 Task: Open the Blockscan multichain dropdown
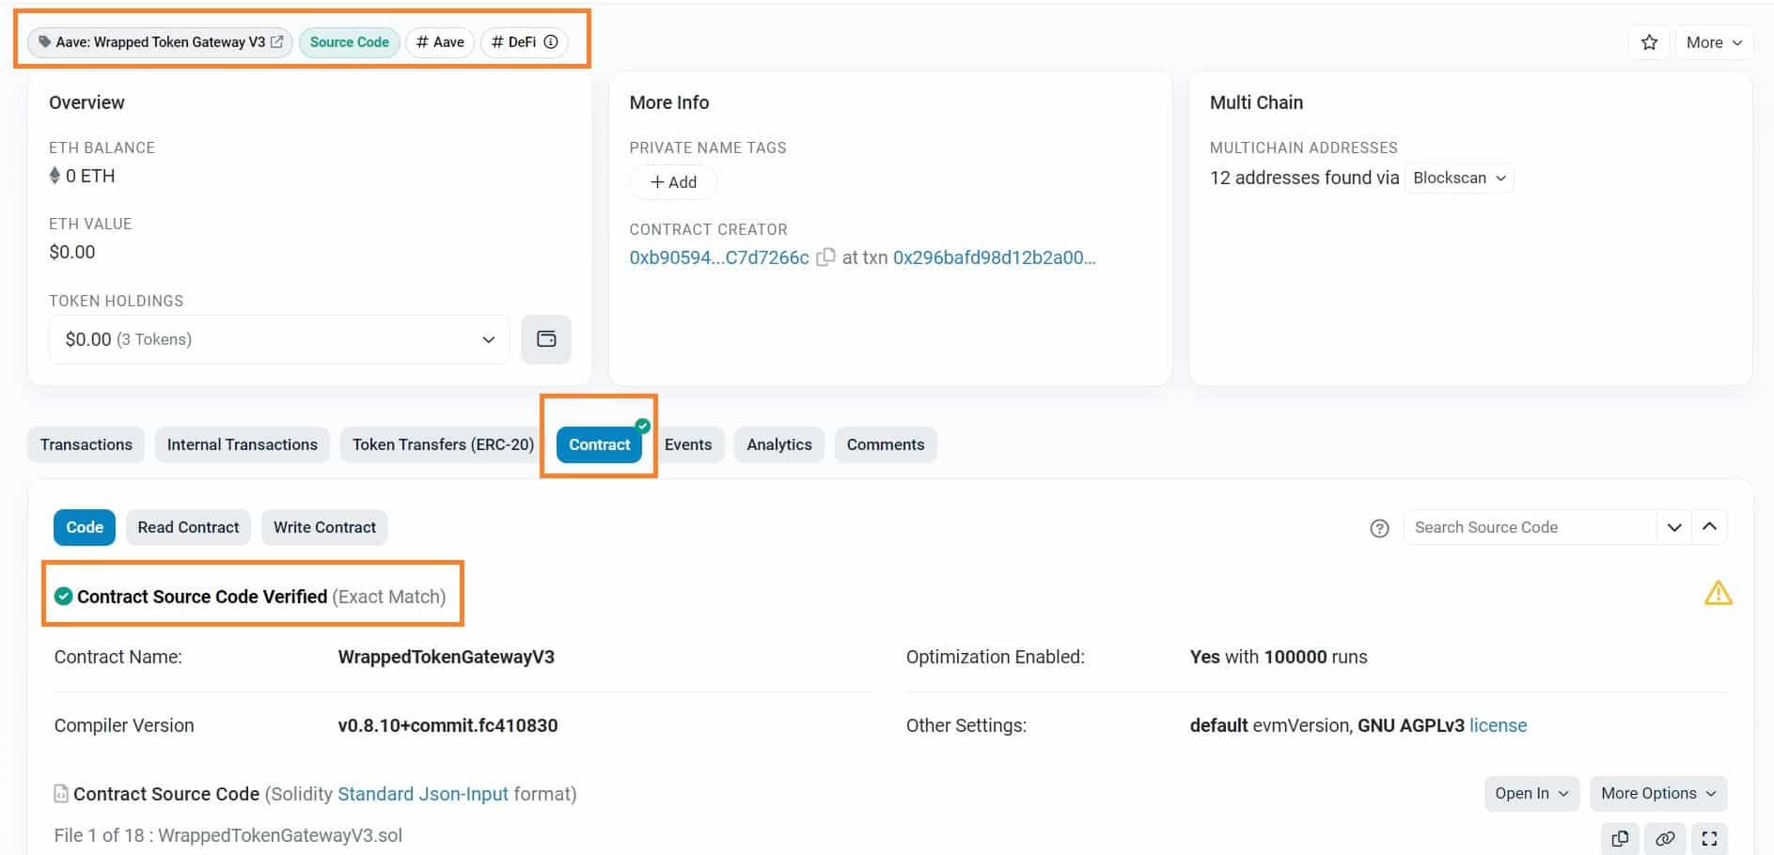(1459, 178)
